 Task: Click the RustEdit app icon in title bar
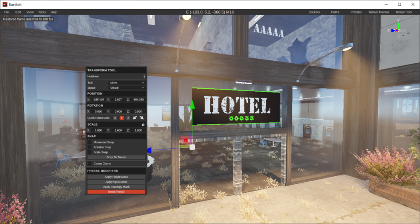point(5,4)
